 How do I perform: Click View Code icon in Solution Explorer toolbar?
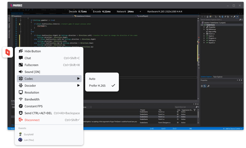coord(231,17)
